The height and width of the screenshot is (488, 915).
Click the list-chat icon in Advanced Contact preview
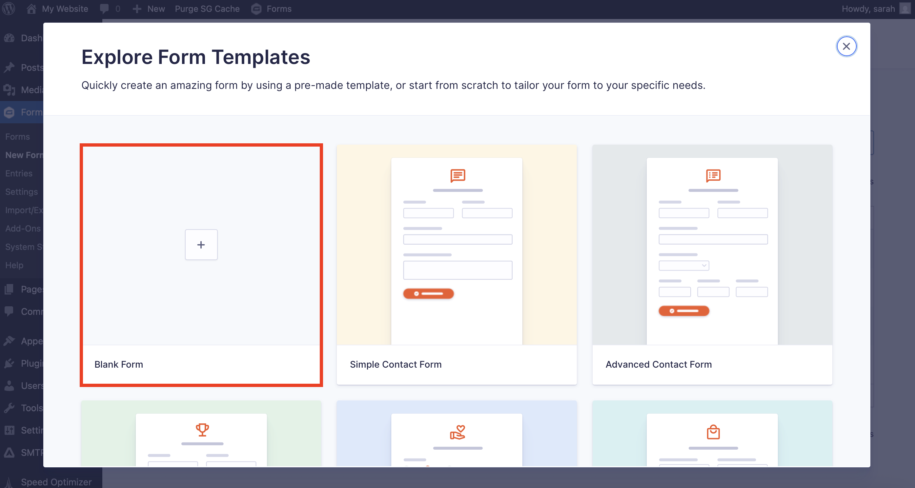tap(713, 175)
